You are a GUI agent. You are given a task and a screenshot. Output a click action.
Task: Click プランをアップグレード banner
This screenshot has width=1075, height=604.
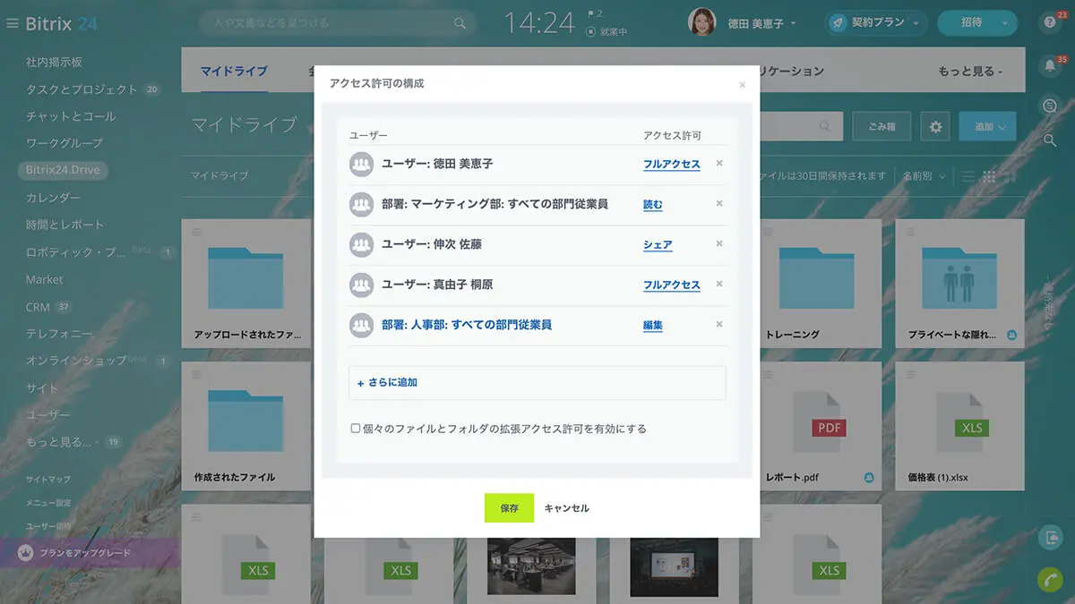(x=90, y=553)
